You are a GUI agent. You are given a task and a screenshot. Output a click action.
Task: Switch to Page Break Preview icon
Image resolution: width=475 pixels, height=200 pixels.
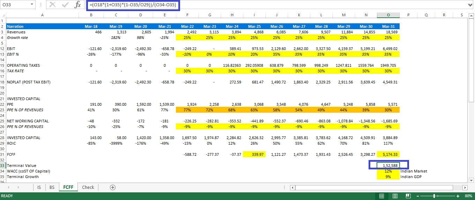click(408, 196)
